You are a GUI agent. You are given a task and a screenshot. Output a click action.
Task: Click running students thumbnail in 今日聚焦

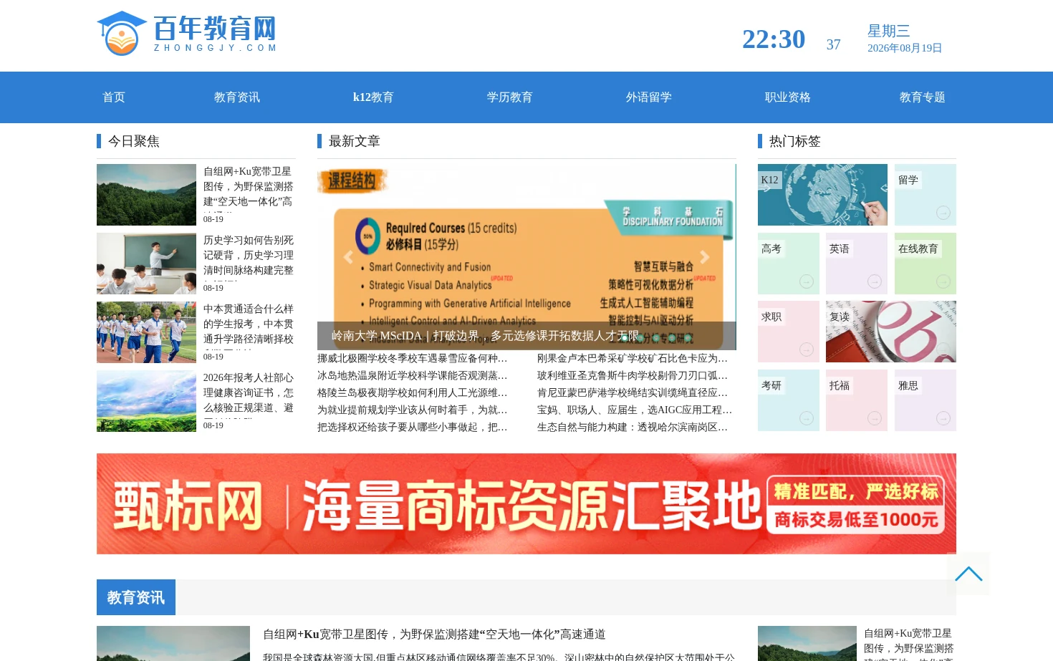point(146,332)
